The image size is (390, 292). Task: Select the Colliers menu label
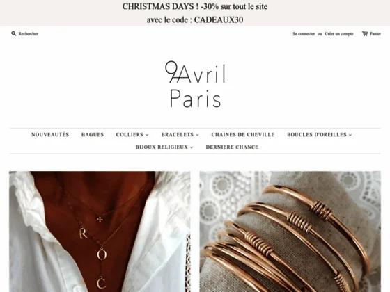pos(130,135)
